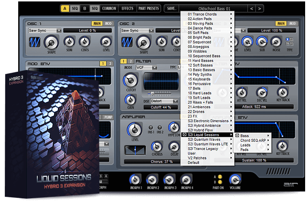Click the OSC 3 NOISE knob
Image resolution: width=308 pixels, height=204 pixels.
pos(276,42)
